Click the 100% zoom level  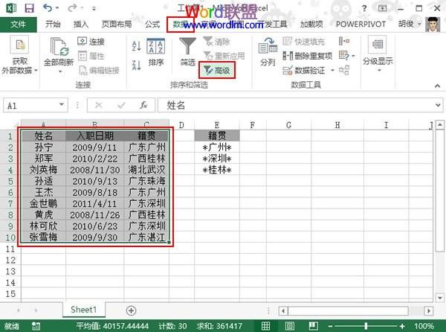(x=424, y=326)
